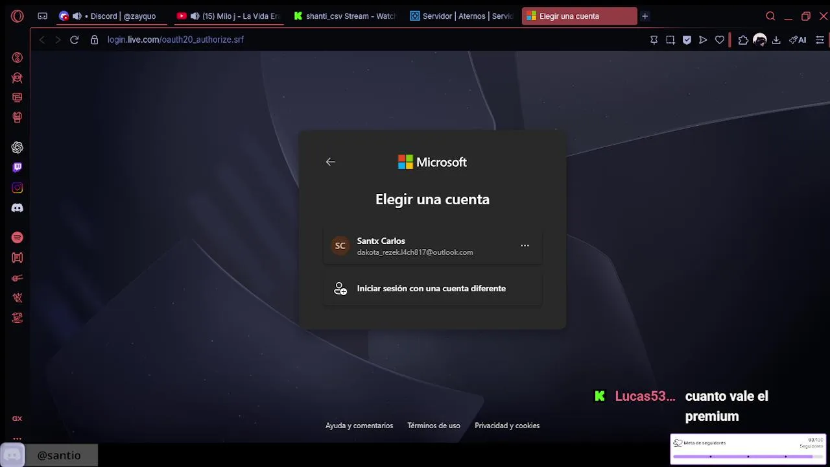Click the @santio Discord overlay label
This screenshot has height=467, width=830.
click(59, 455)
